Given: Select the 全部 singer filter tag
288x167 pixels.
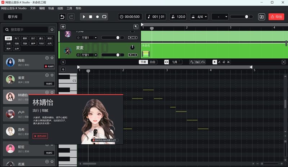Looking at the screenshot, I should click(x=8, y=38).
